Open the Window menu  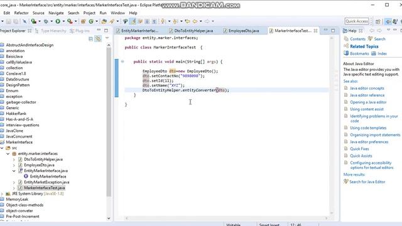coord(117,13)
